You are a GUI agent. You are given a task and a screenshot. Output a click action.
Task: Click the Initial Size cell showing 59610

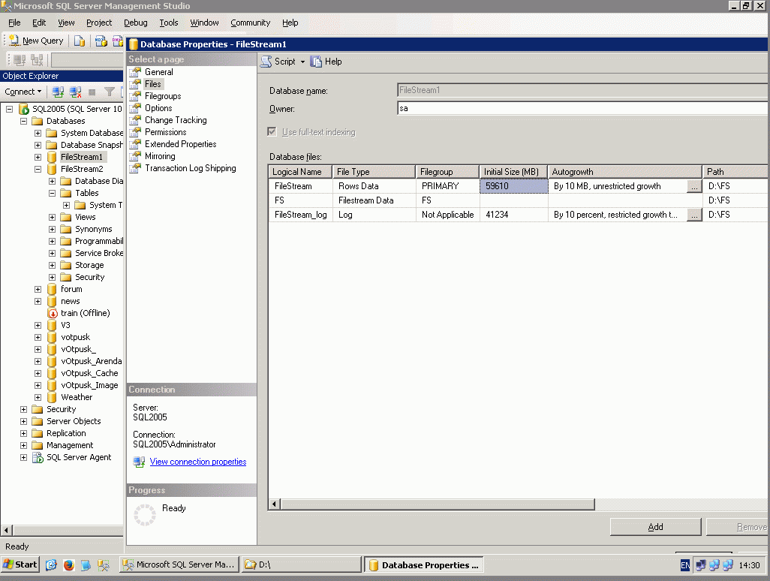tap(513, 186)
